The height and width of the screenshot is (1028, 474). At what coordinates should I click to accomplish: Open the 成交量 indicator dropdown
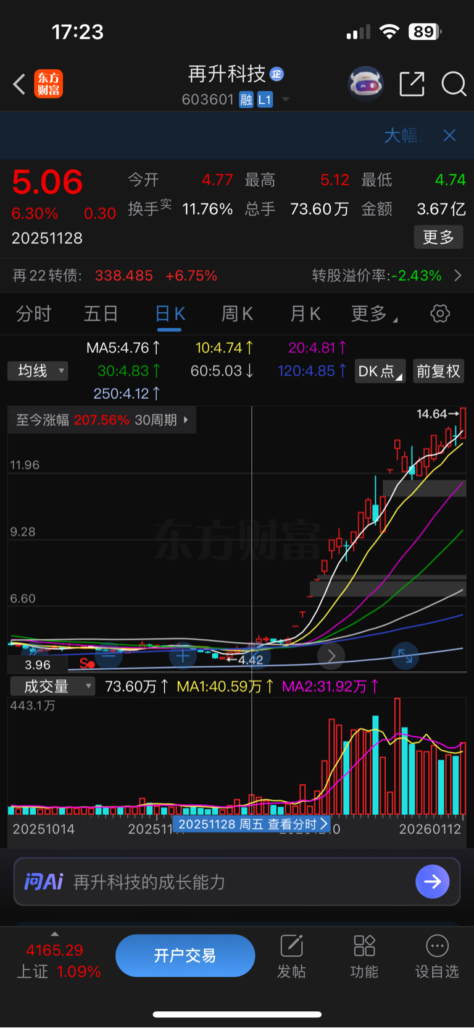tap(52, 686)
